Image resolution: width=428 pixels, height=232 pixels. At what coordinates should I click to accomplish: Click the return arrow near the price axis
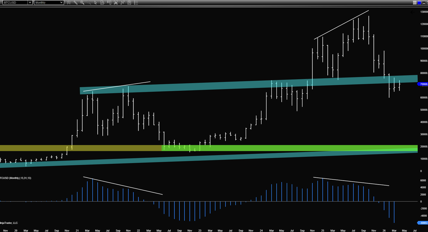coord(413,12)
